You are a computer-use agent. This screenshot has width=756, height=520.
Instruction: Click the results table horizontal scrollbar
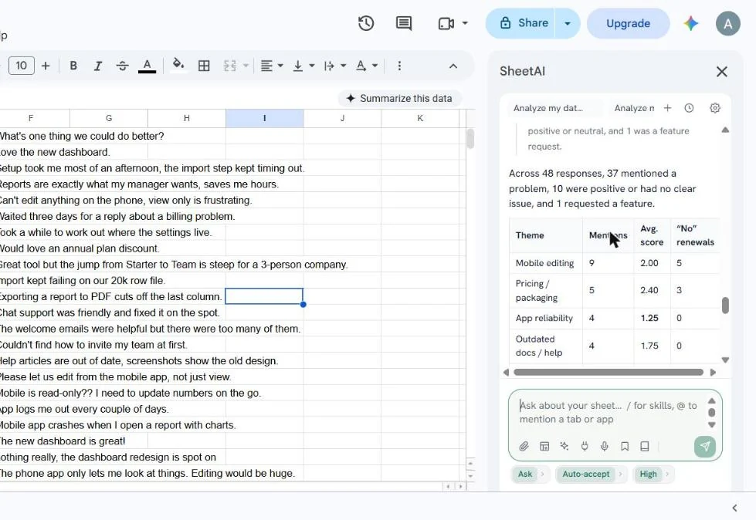609,372
